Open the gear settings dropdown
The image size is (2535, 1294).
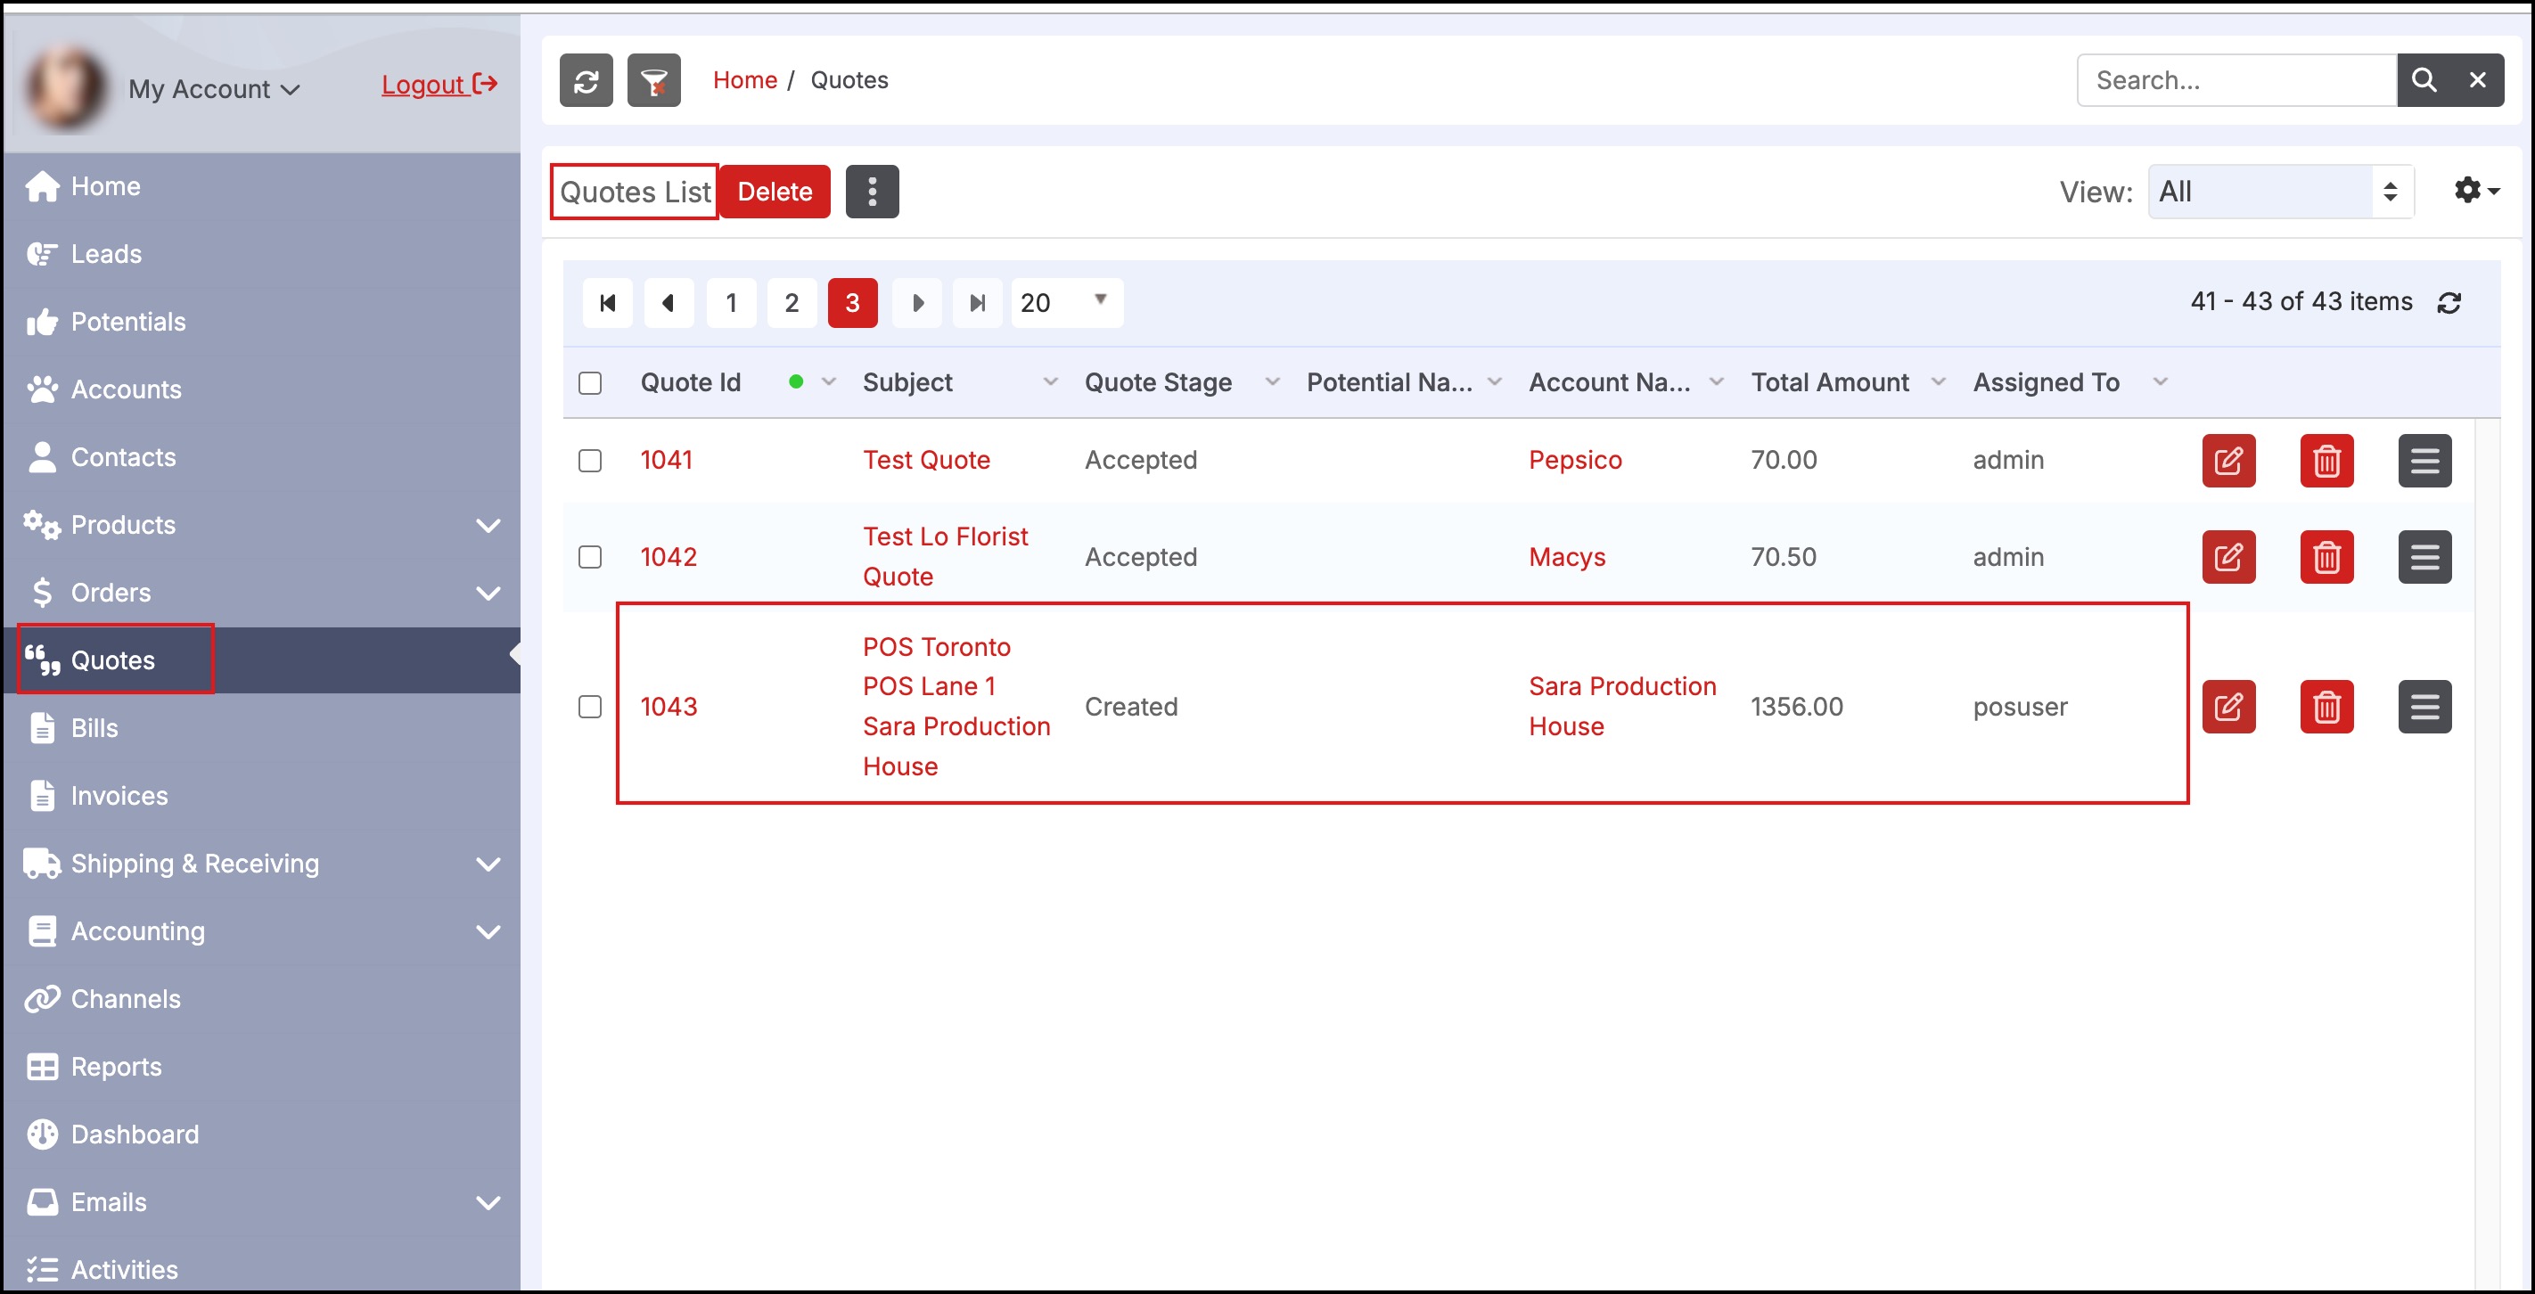pyautogui.click(x=2476, y=190)
